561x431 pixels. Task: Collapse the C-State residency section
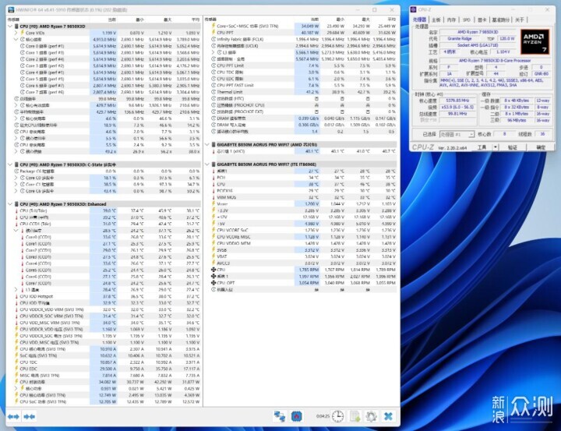pos(10,164)
